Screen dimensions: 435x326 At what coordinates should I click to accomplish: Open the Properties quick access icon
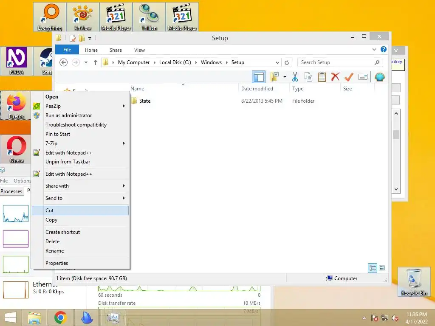tap(73, 38)
